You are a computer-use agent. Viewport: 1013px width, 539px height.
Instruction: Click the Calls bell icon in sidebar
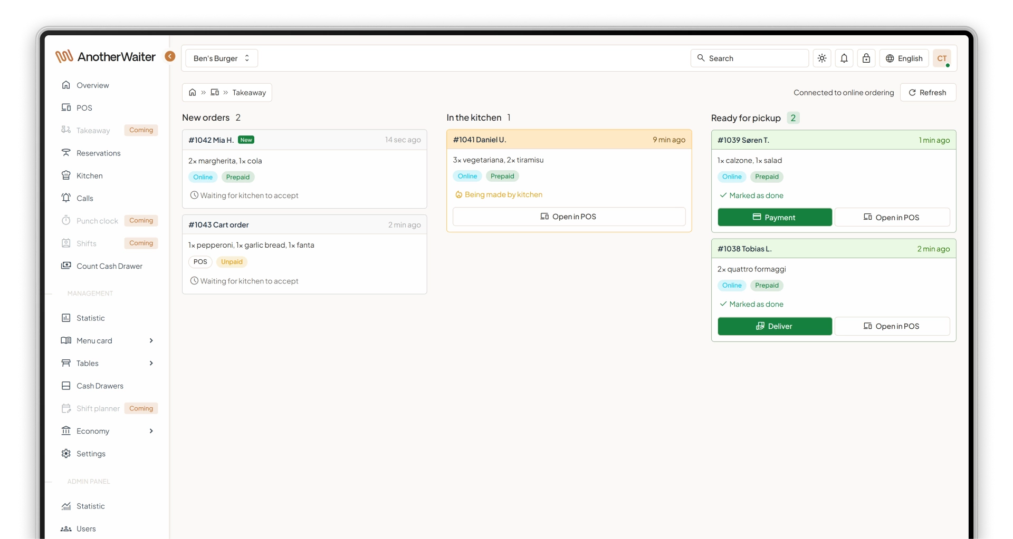(x=66, y=198)
